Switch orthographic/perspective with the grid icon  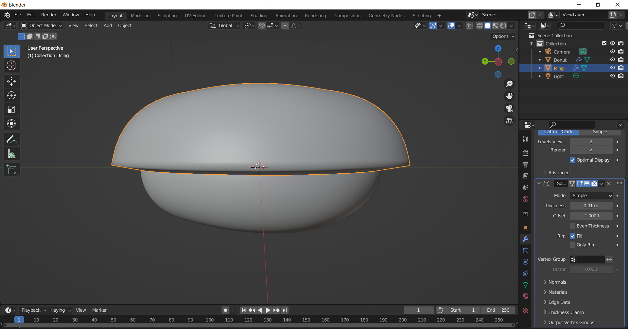tap(509, 121)
